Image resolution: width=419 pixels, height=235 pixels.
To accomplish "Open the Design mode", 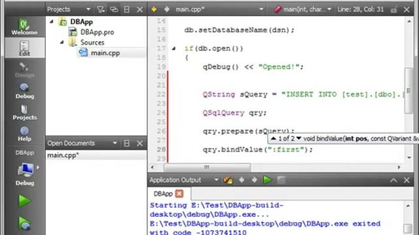I will pyautogui.click(x=24, y=70).
